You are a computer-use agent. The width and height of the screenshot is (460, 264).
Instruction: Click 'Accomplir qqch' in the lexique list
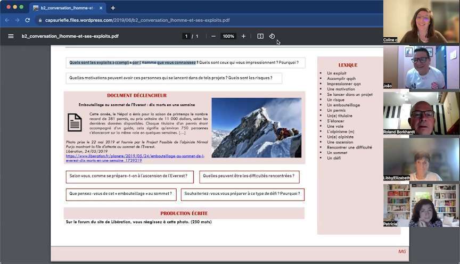pyautogui.click(x=341, y=78)
